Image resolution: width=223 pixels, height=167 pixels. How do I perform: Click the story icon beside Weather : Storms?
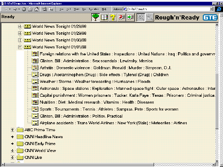(x=34, y=81)
